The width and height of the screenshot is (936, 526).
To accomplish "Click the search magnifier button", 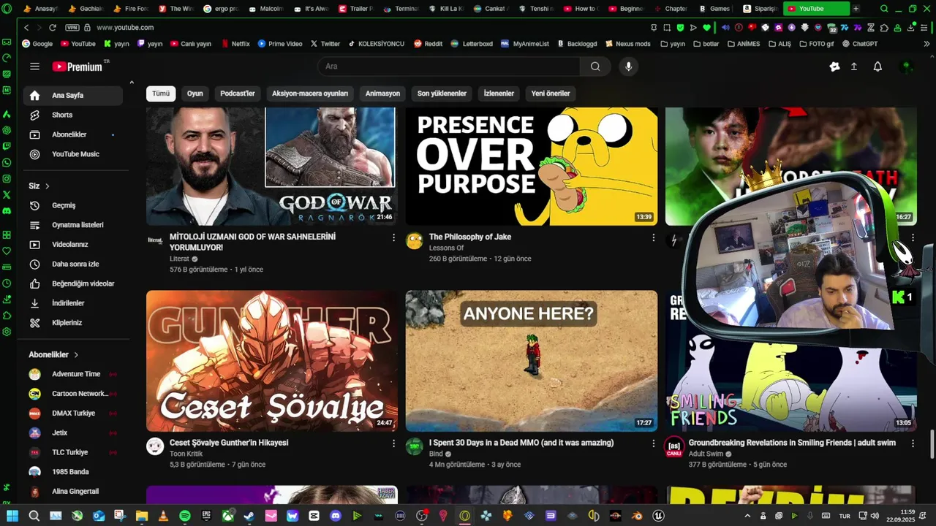I will point(595,66).
